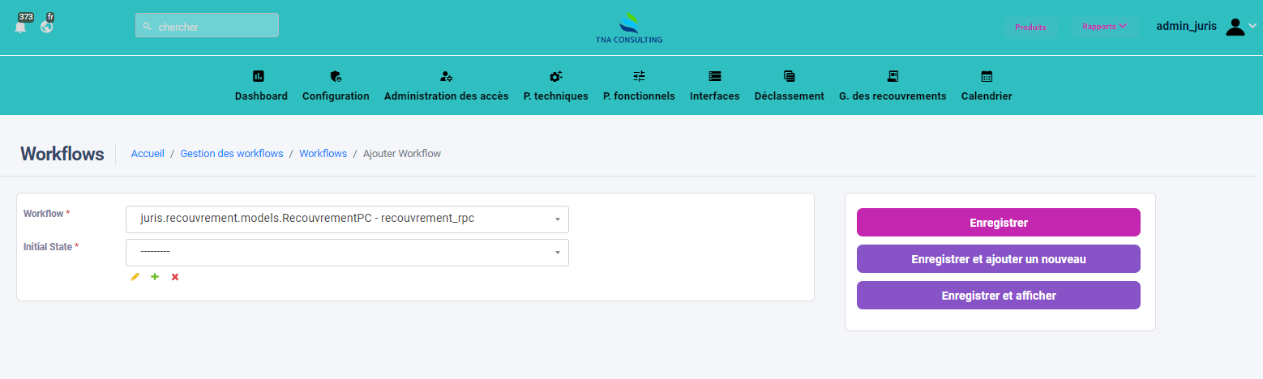Click the green plus add icon
The width and height of the screenshot is (1263, 379).
(155, 277)
